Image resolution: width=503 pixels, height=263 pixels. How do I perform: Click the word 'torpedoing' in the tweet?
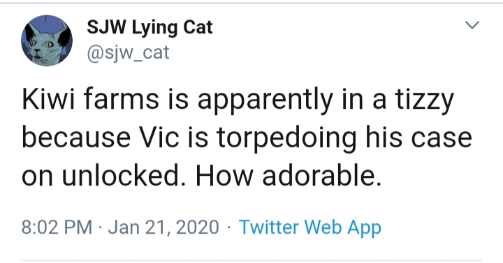pos(286,140)
